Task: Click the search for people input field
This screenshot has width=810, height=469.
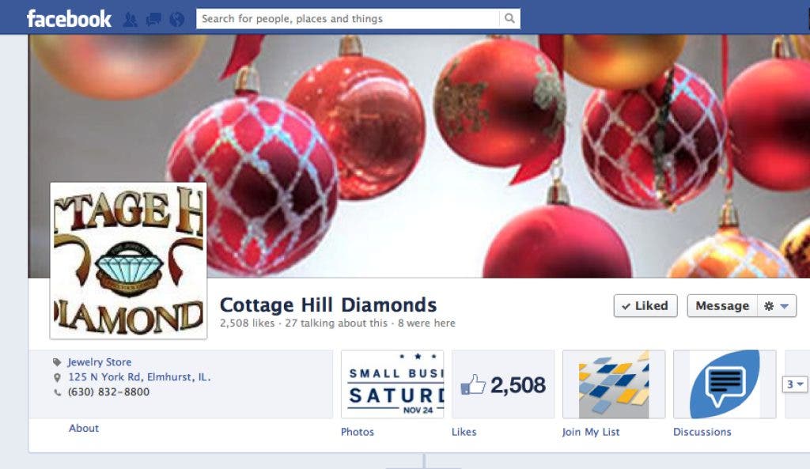Action: 348,19
